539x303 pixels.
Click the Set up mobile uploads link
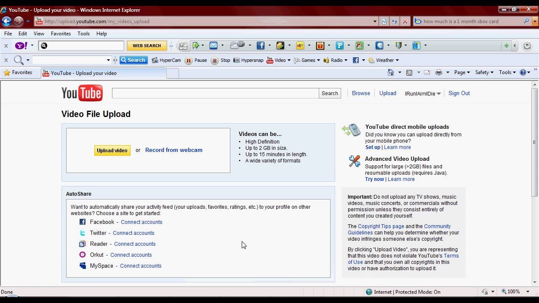pos(373,147)
